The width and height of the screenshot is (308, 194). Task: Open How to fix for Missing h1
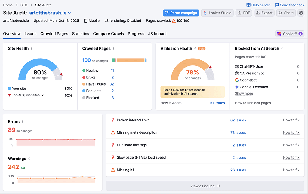pos(291,170)
